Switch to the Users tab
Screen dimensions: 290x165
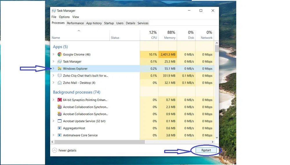120,23
